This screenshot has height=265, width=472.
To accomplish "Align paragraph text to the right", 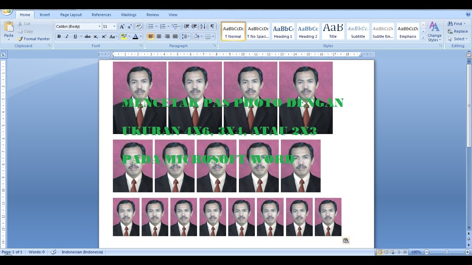I will (167, 36).
